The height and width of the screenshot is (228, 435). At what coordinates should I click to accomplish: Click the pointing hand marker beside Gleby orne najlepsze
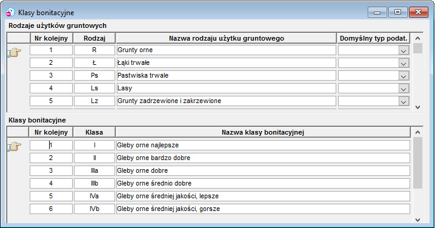coord(15,146)
